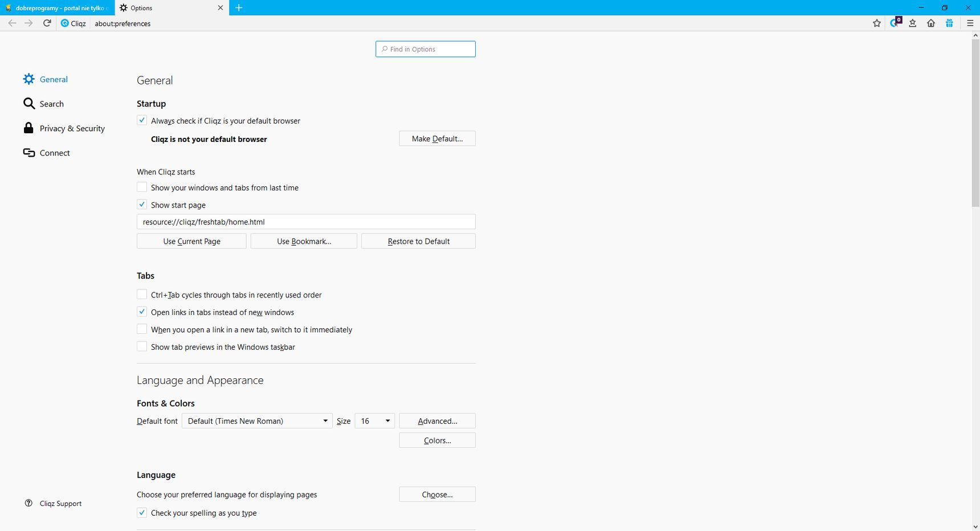This screenshot has width=980, height=531.
Task: Click the scrollbar down arrow
Action: coord(975,526)
